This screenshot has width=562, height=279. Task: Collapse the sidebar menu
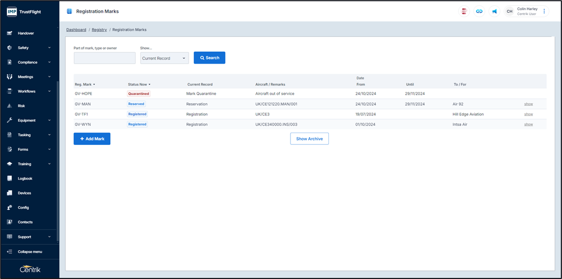(29, 252)
